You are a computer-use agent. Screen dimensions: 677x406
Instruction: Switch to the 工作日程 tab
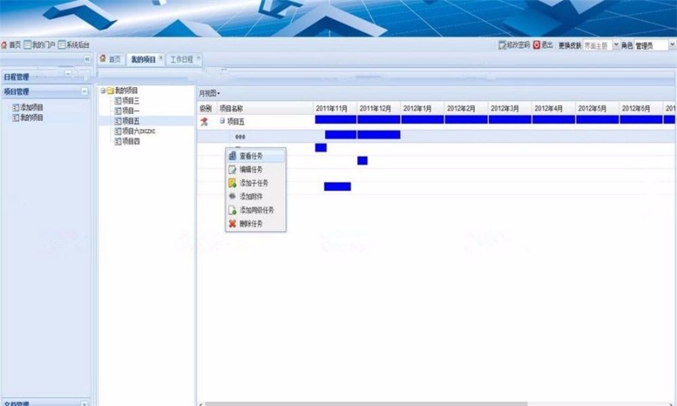[x=181, y=59]
